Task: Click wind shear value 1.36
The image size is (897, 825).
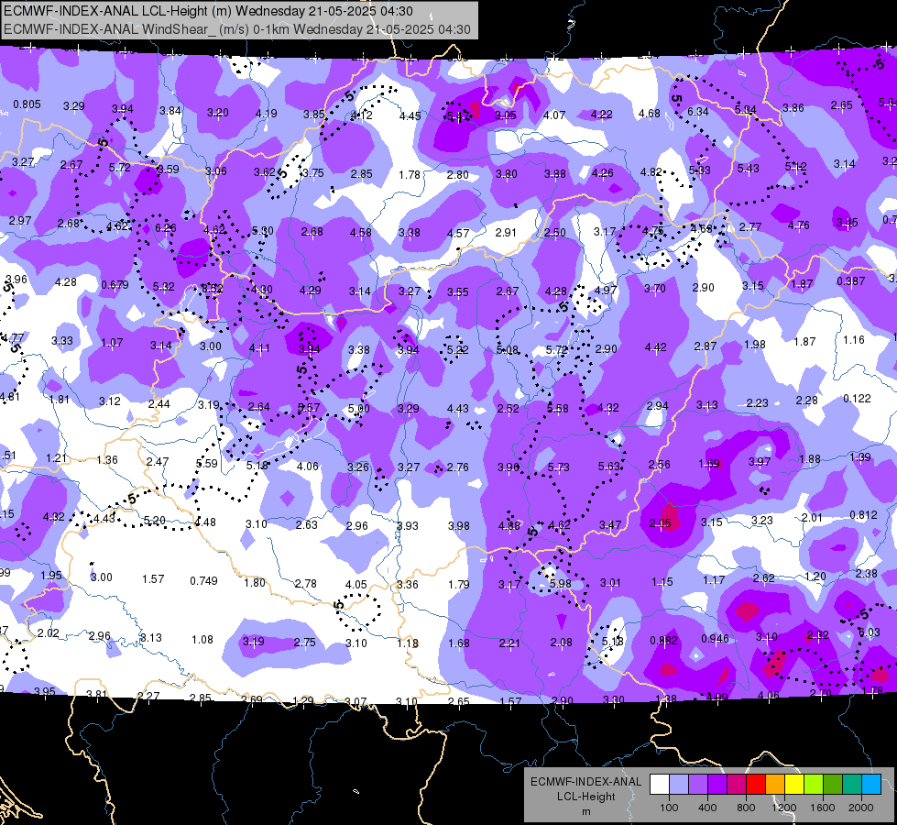Action: [107, 460]
